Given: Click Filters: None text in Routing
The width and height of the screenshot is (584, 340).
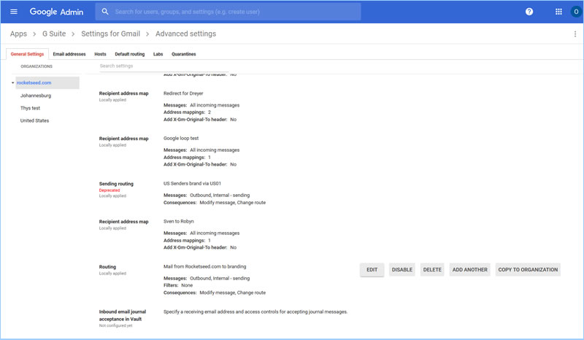Looking at the screenshot, I should tap(178, 285).
